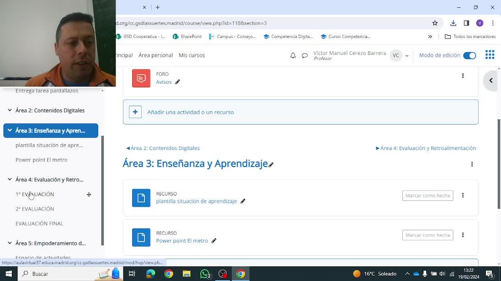
Task: Open Avisos forum three-dot menu
Action: 462,76
